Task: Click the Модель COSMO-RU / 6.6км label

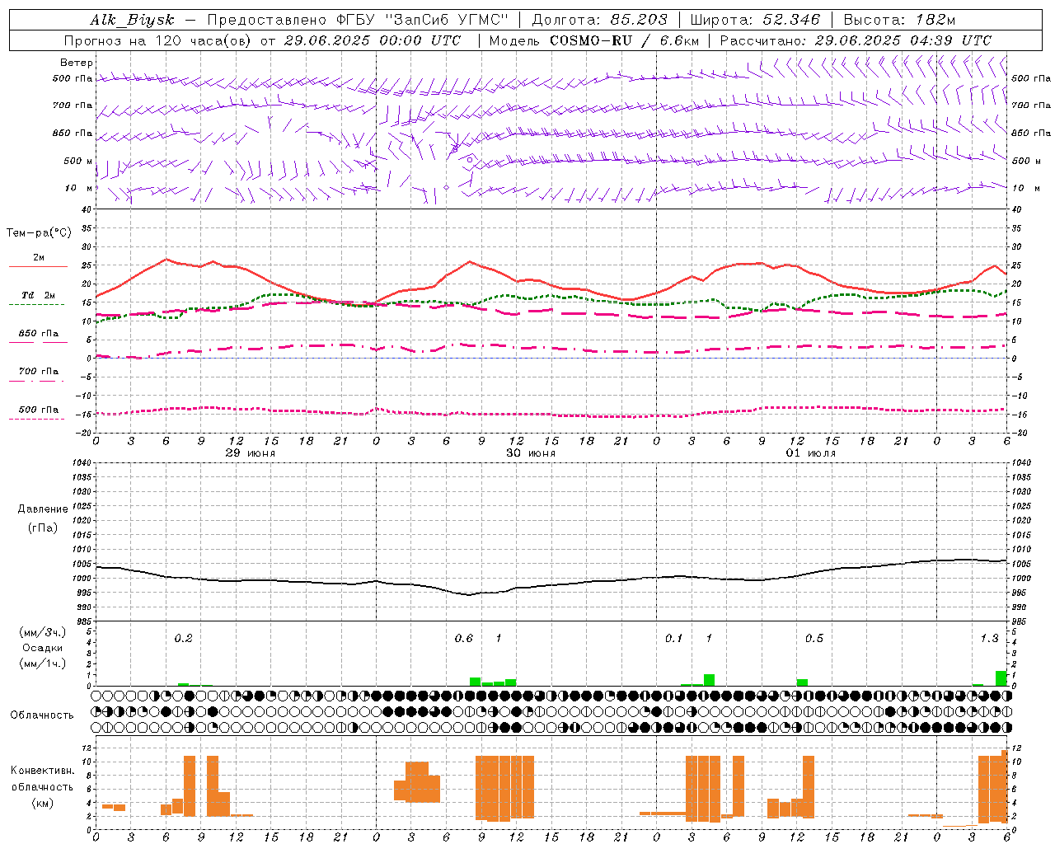Action: (x=593, y=40)
